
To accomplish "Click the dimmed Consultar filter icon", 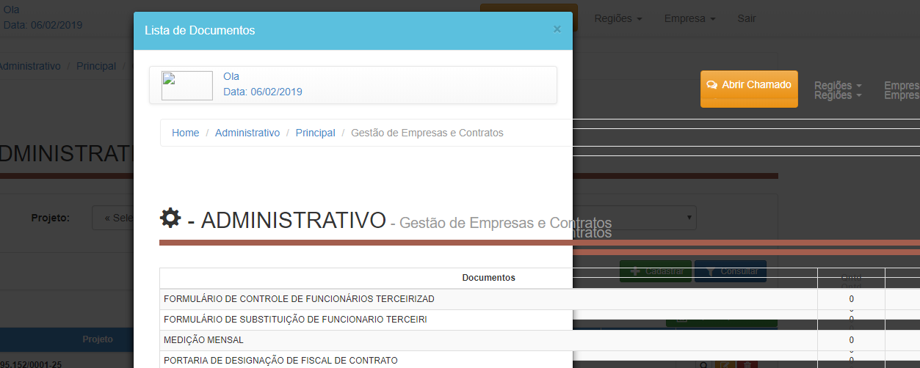I will point(710,271).
